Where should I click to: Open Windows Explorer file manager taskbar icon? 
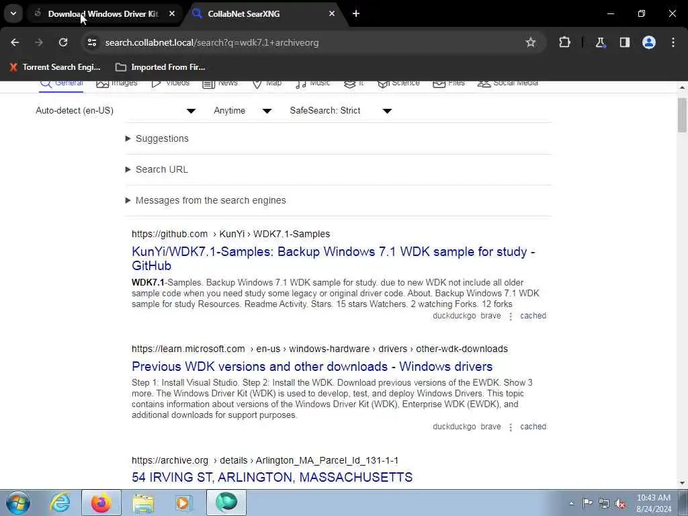(x=143, y=503)
